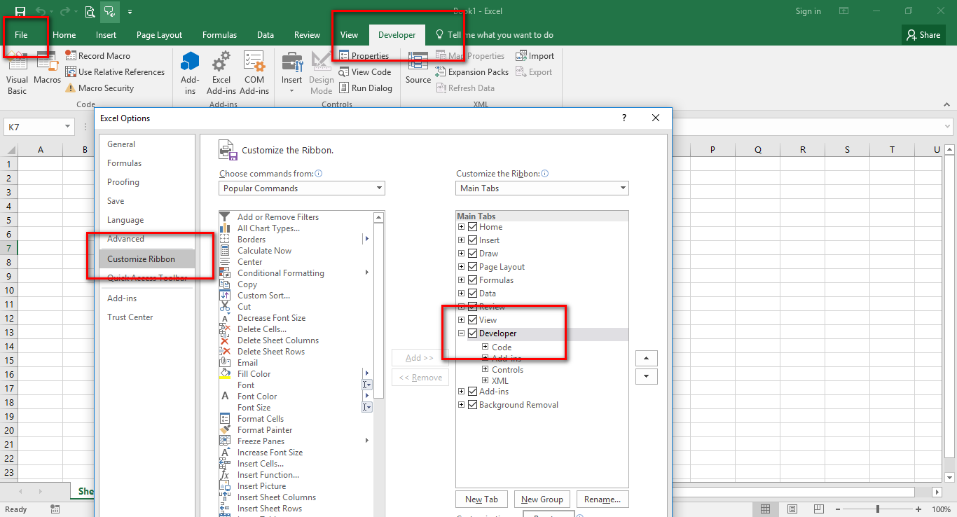Click zoom in on the status bar
The height and width of the screenshot is (517, 957).
(917, 510)
